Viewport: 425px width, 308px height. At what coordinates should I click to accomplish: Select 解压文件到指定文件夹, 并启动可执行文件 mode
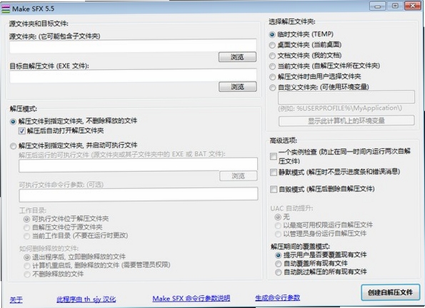tap(13, 146)
